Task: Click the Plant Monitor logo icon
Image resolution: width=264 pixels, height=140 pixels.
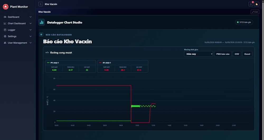Action: (x=6, y=7)
